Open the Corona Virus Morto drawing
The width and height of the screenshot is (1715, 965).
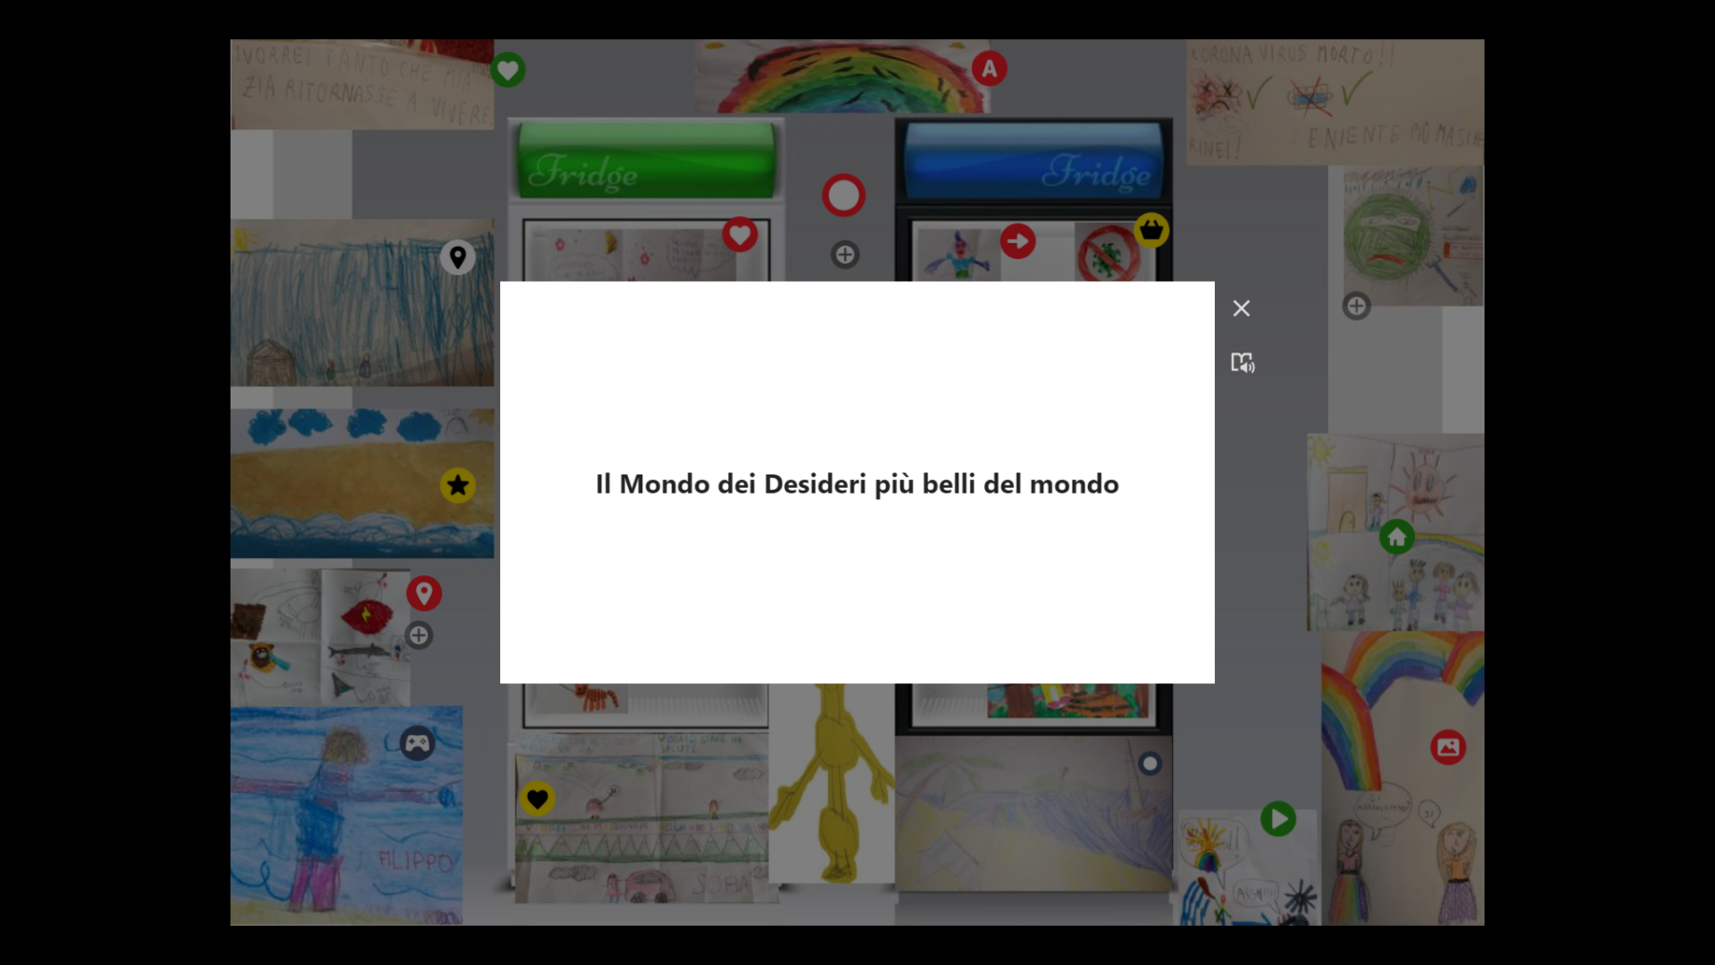(x=1335, y=102)
